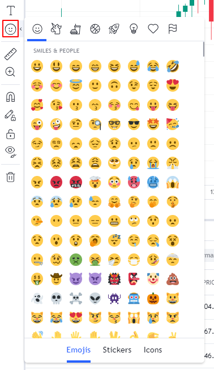Toggle hide all drawings eye icon
Image resolution: width=214 pixels, height=370 pixels.
click(10, 152)
